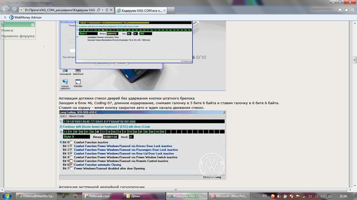
Task: Open the Правила форума link
Action: click(18, 36)
